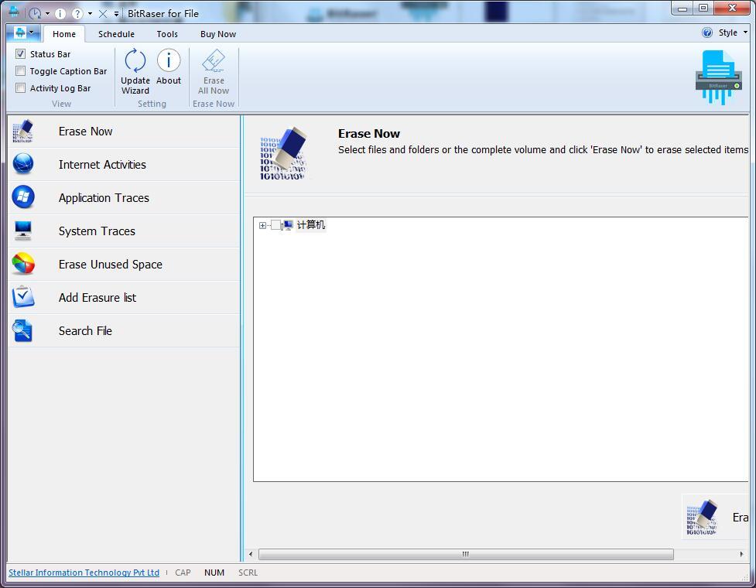Click the question mark help icon in title bar
The image size is (756, 588).
(x=77, y=13)
